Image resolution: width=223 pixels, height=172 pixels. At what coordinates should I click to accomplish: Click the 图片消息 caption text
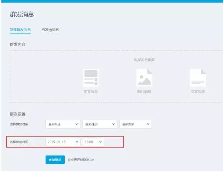(x=144, y=92)
